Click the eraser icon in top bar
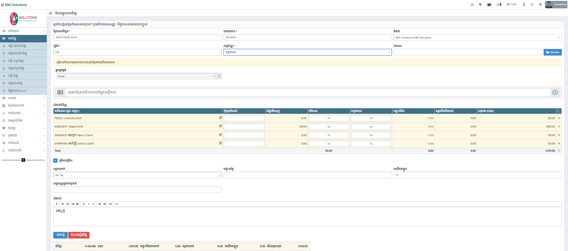The height and width of the screenshot is (251, 568). (x=540, y=4)
